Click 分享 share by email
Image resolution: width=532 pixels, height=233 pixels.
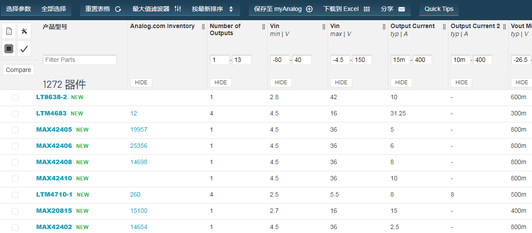393,9
